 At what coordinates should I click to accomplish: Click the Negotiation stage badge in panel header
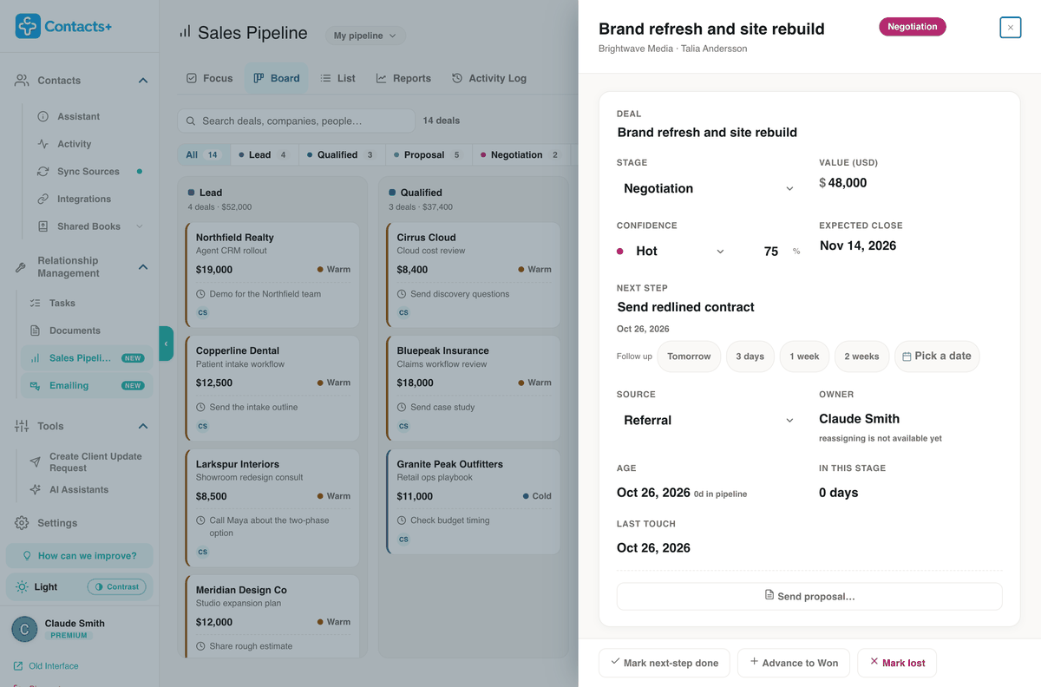point(913,27)
